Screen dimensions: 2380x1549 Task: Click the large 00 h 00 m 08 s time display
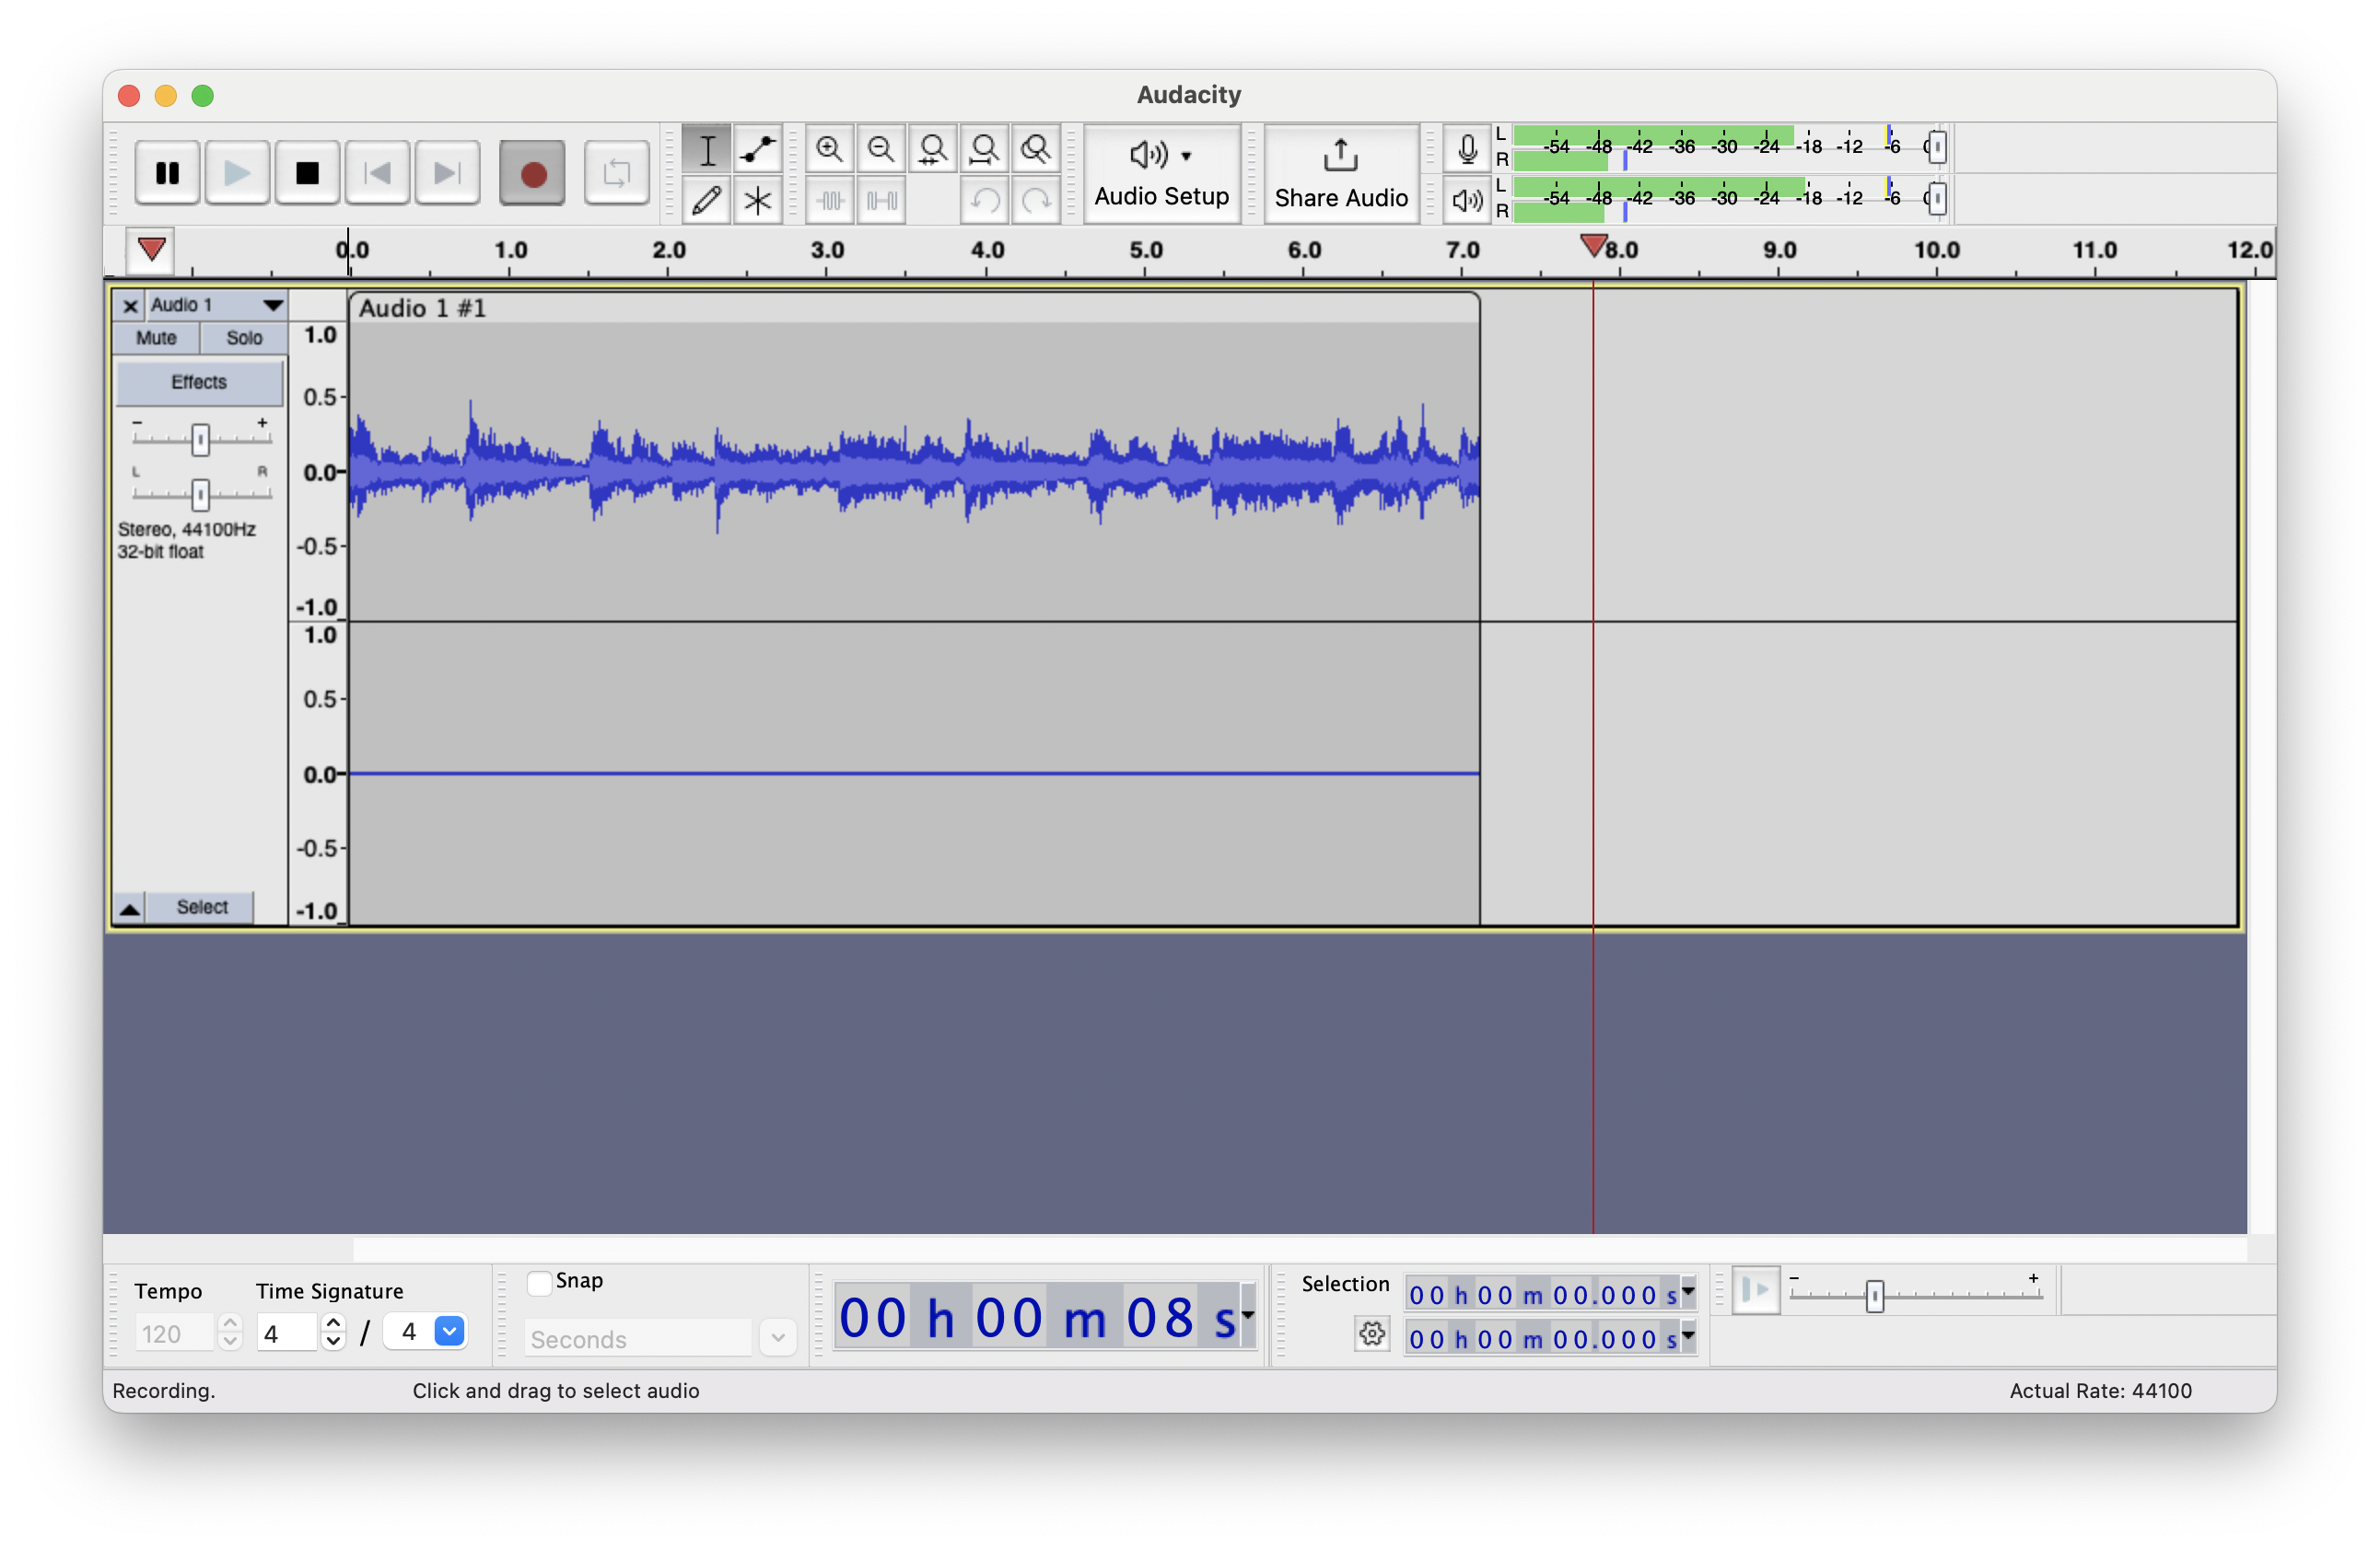[x=1037, y=1317]
